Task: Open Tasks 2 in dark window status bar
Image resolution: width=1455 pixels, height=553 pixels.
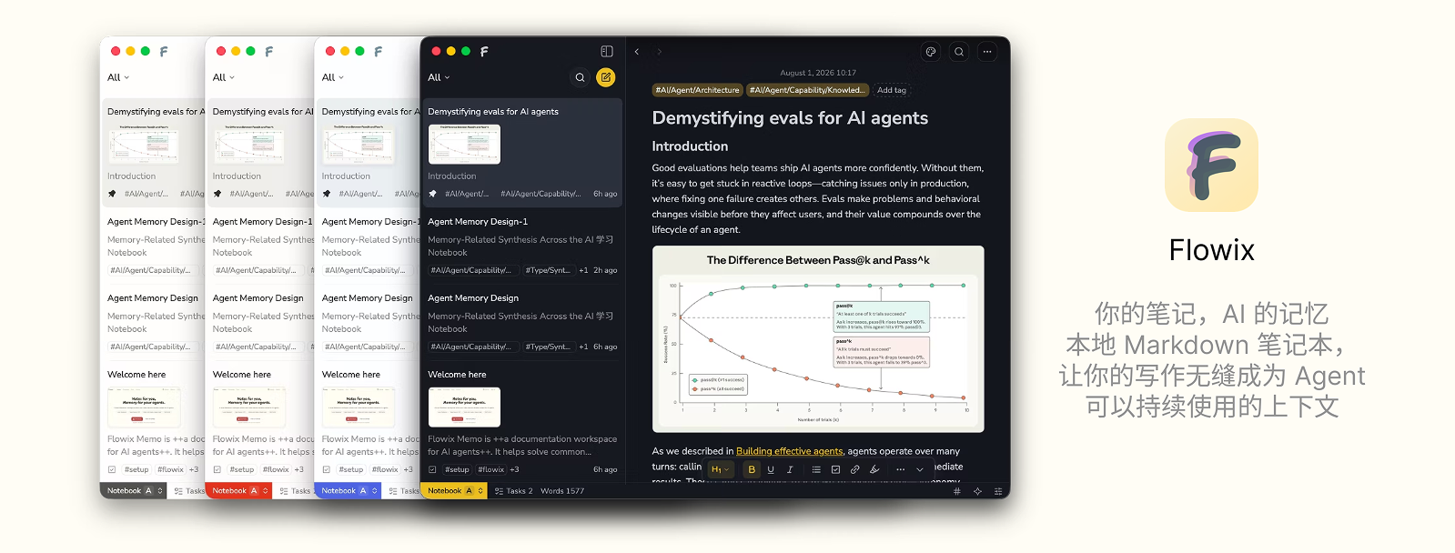Action: [514, 491]
